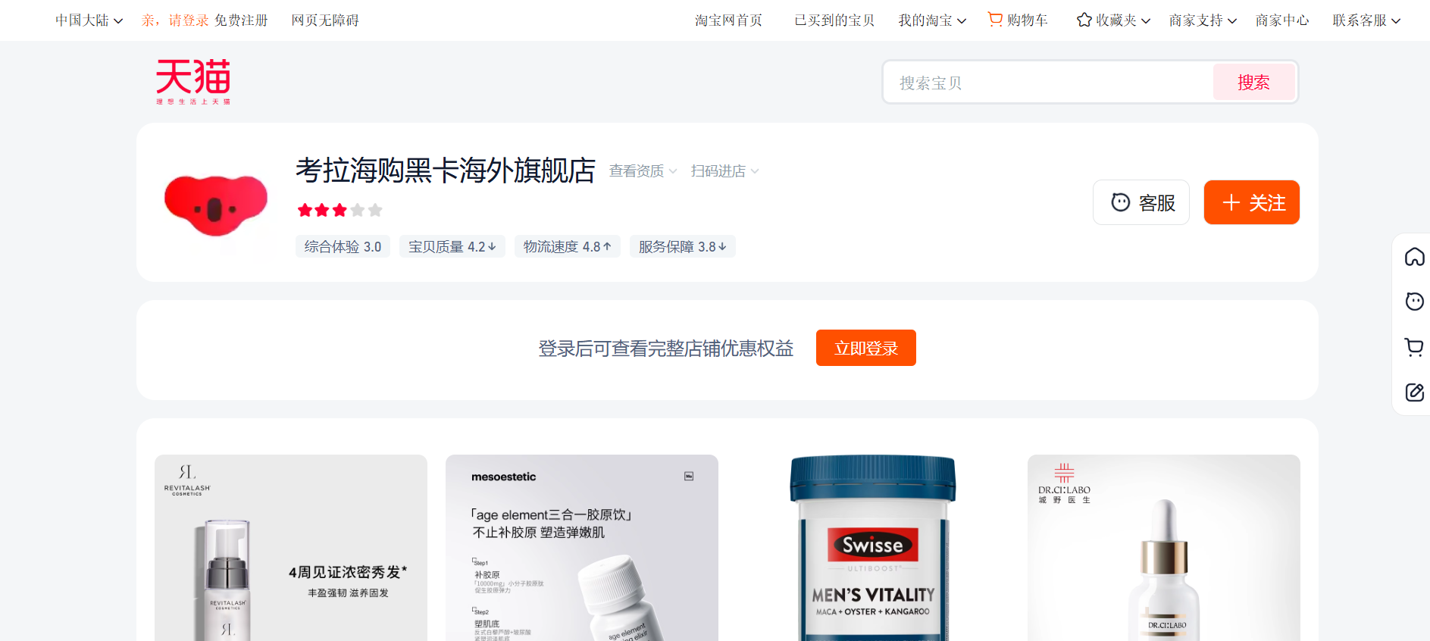Click the 综合体验 3.0 rating tag
1430x641 pixels.
(x=343, y=246)
